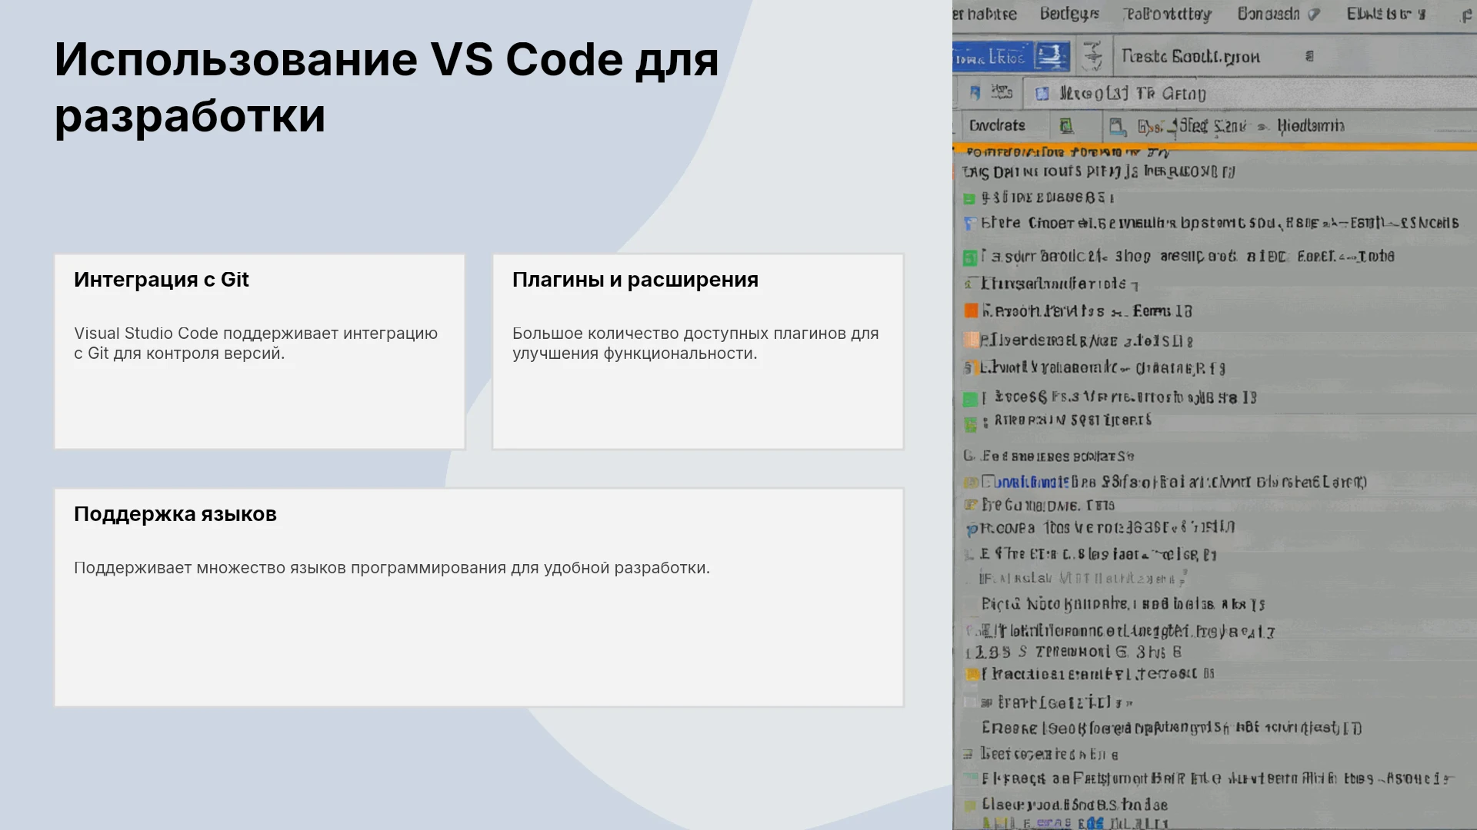Click the blue bookmark icon in the second toolbar row

pyautogui.click(x=975, y=93)
